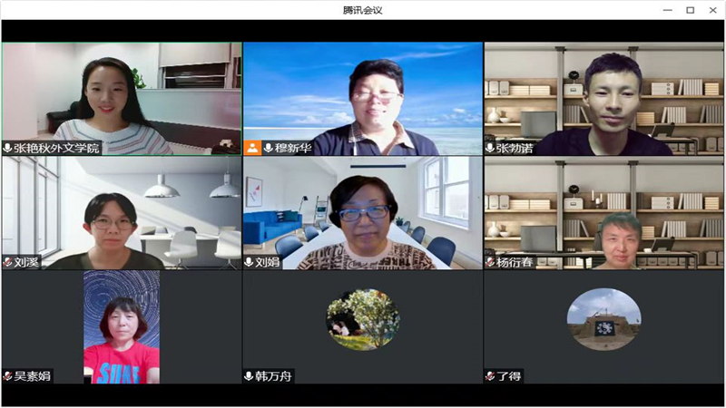
Task: Click the microphone icon beside 刘娟
Action: 250,262
